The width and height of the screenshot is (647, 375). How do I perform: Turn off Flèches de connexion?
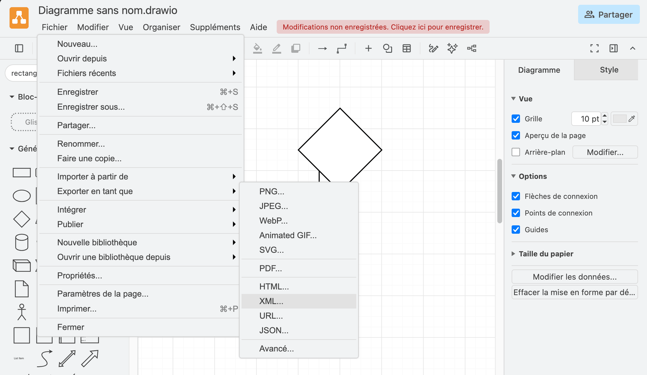[x=516, y=196]
